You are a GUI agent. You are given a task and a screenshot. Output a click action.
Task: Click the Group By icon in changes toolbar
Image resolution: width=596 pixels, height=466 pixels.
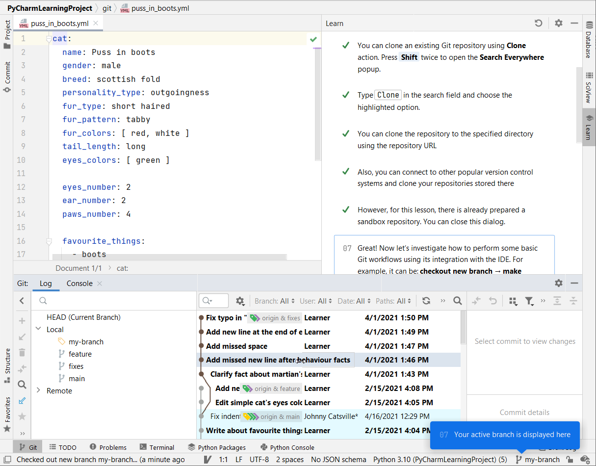pyautogui.click(x=513, y=301)
